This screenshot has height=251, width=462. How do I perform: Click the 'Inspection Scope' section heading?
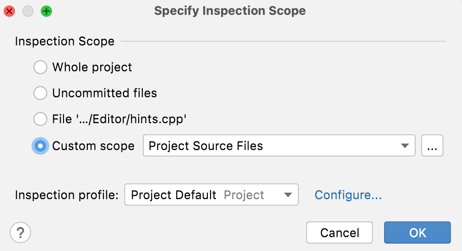coord(64,41)
